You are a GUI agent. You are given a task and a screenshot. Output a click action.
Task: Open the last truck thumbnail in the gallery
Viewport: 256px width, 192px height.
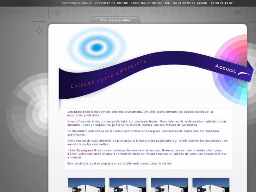click(x=211, y=185)
